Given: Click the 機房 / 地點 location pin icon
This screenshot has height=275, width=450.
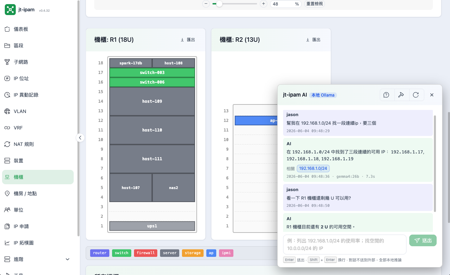Looking at the screenshot, I should tap(7, 193).
